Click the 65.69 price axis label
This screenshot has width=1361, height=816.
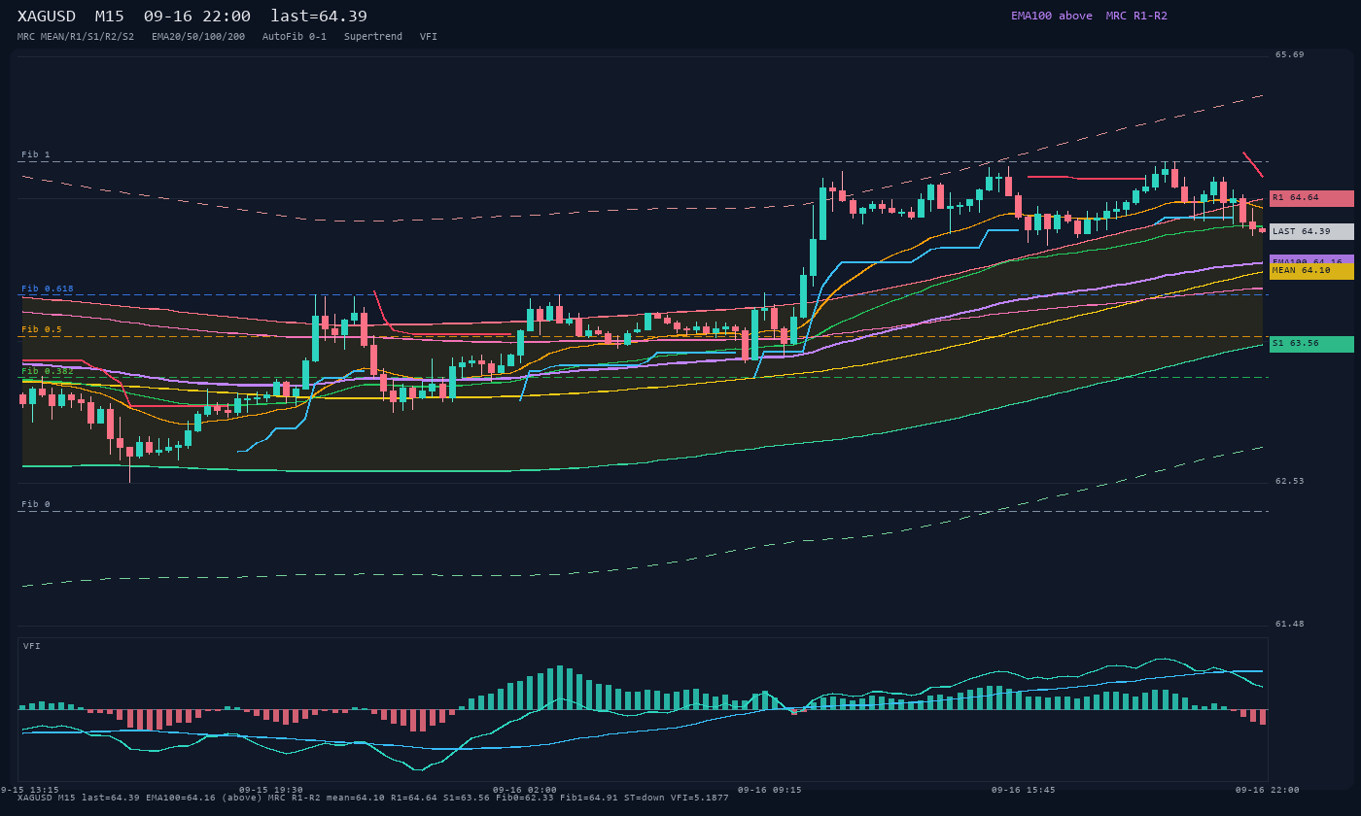pyautogui.click(x=1290, y=54)
